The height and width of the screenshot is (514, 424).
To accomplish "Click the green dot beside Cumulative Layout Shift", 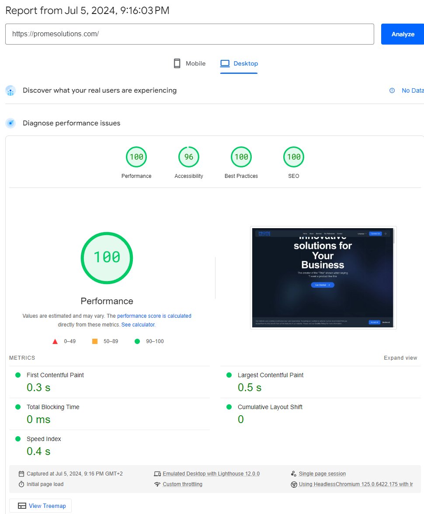I will click(229, 407).
